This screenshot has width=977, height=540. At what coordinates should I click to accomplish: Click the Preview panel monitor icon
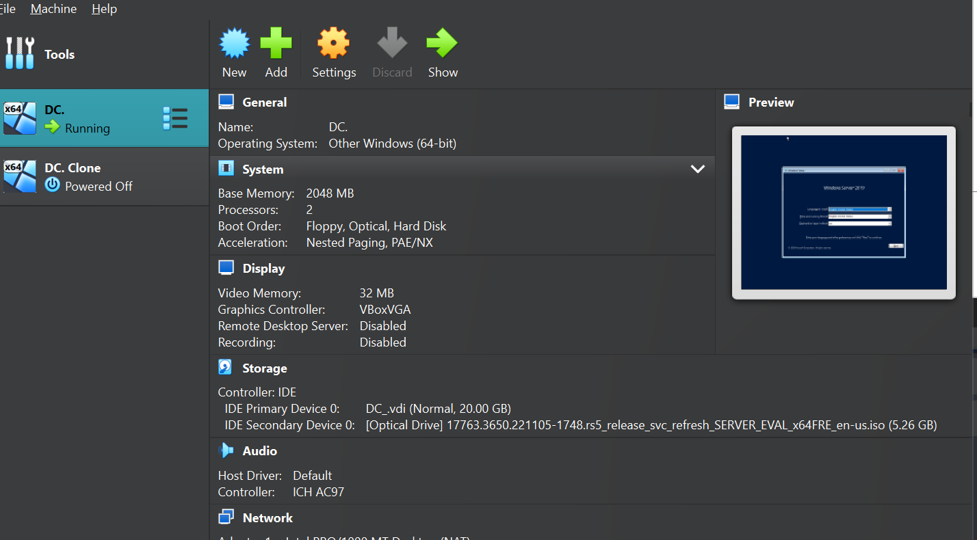pyautogui.click(x=732, y=102)
